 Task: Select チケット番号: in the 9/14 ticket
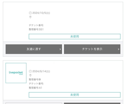point(36,83)
